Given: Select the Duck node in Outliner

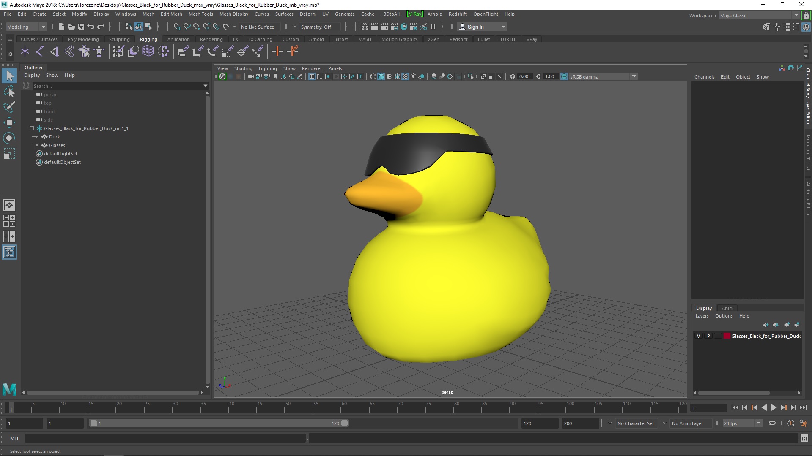Looking at the screenshot, I should [55, 137].
